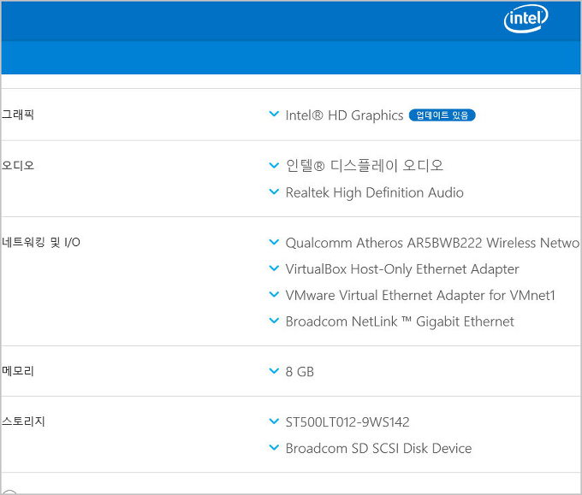The width and height of the screenshot is (582, 495).
Task: Expand the ST500LT012-9WS142 drive chevron
Action: [274, 422]
